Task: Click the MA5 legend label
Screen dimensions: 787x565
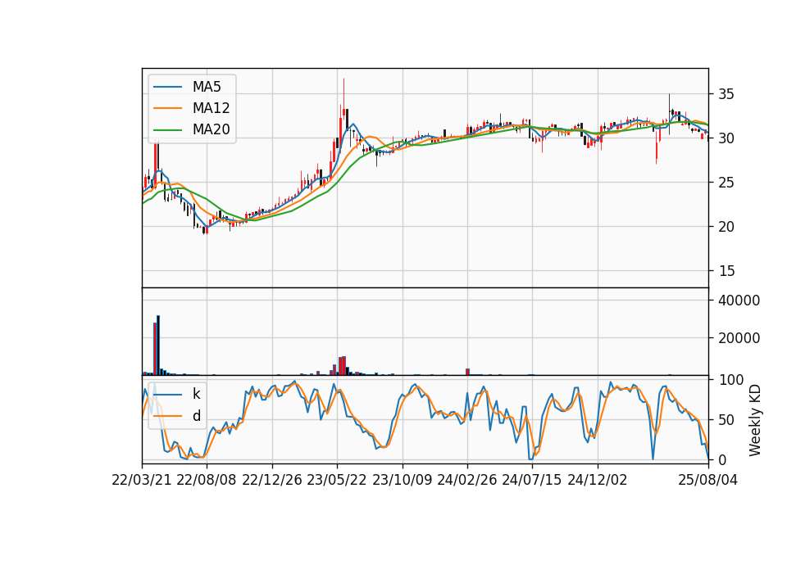Action: click(x=207, y=87)
